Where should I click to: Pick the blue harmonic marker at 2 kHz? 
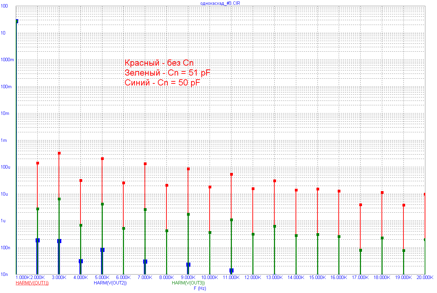pyautogui.click(x=38, y=240)
